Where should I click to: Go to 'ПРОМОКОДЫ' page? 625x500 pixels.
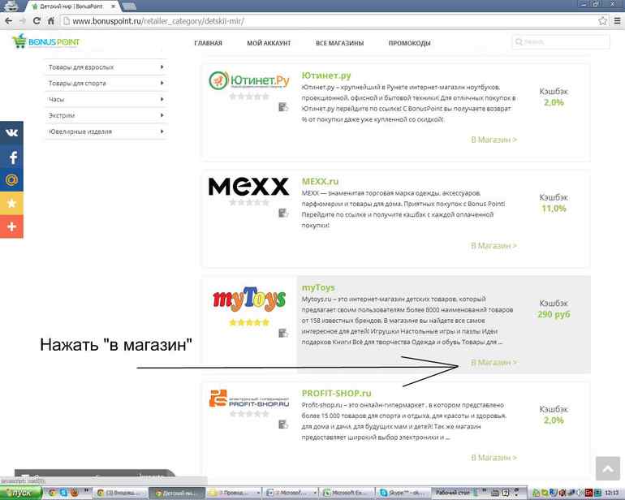tap(409, 43)
